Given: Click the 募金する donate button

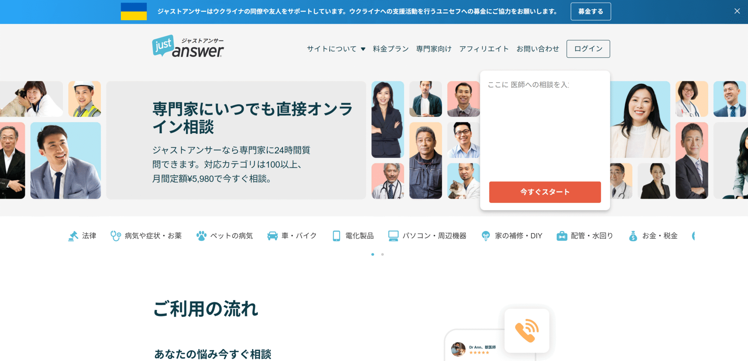Looking at the screenshot, I should (591, 12).
